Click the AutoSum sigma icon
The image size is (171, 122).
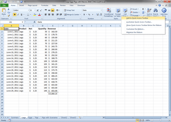(143, 9)
